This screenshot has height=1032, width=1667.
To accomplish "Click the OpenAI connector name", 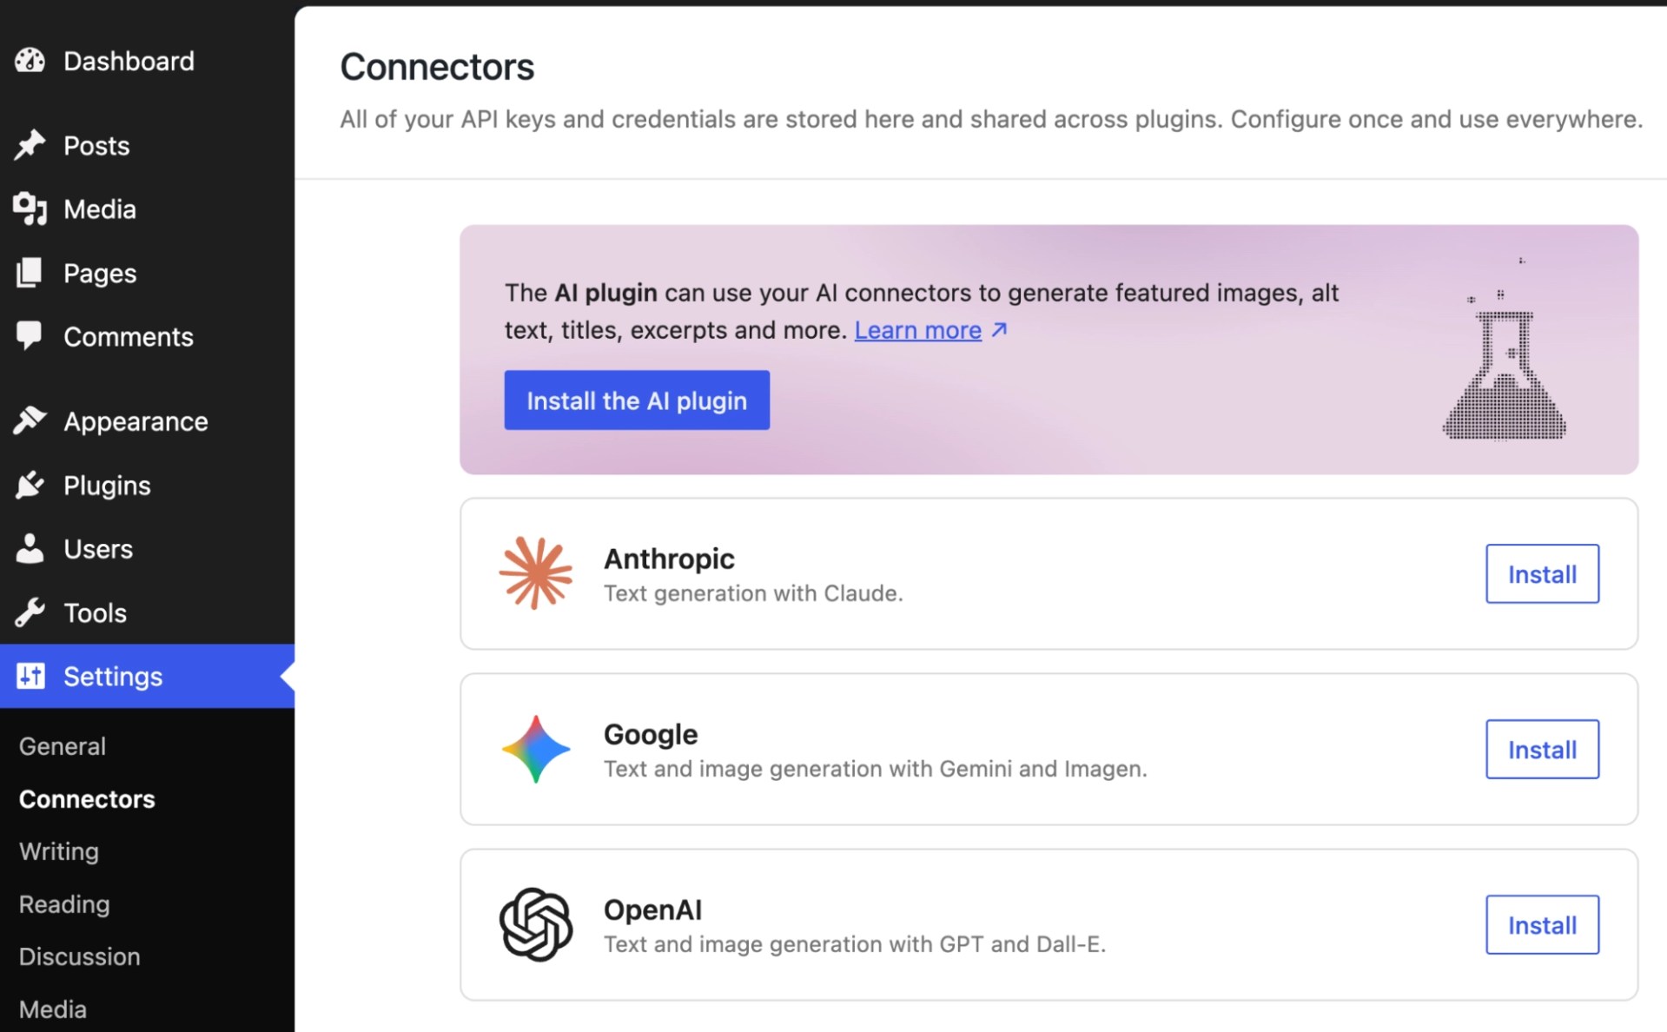I will coord(652,910).
